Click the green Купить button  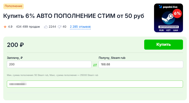pyautogui.click(x=163, y=44)
